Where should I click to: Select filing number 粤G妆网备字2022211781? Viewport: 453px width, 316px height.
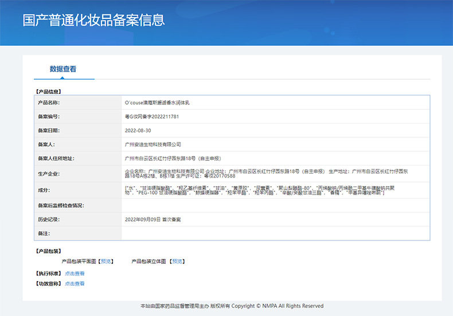152,116
